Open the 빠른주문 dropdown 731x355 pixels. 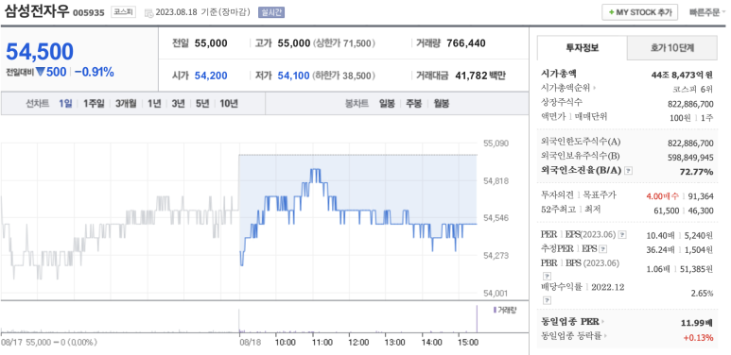(707, 12)
